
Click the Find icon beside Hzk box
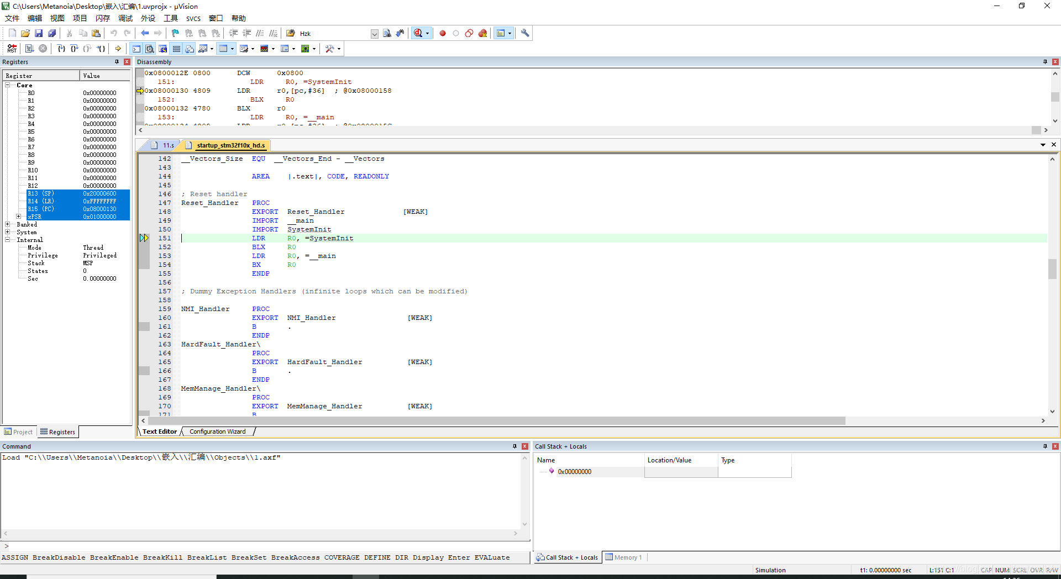387,33
